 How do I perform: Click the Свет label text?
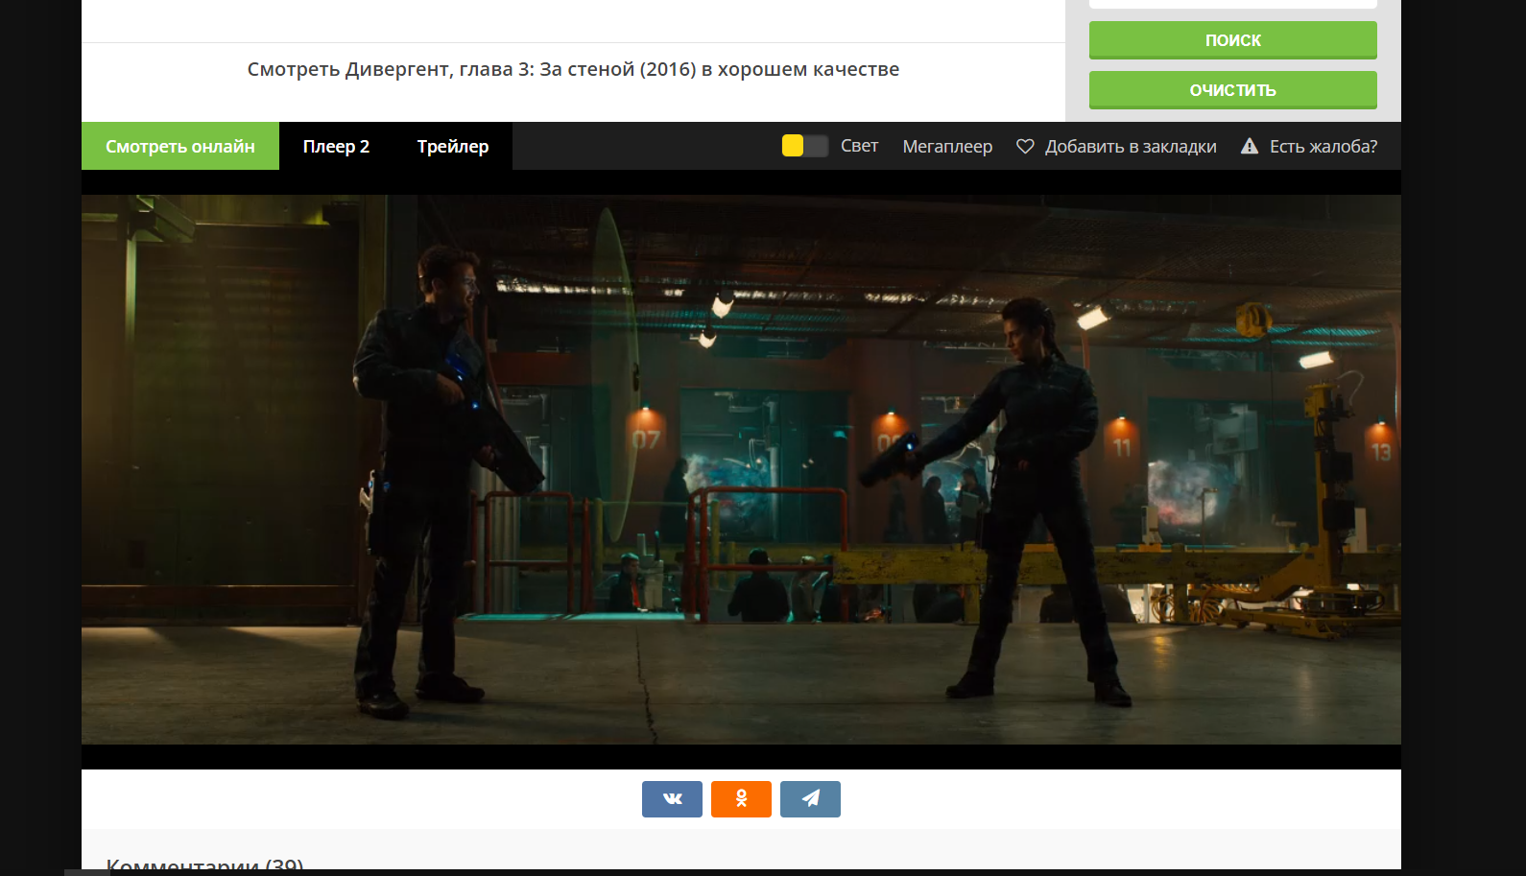pos(859,146)
